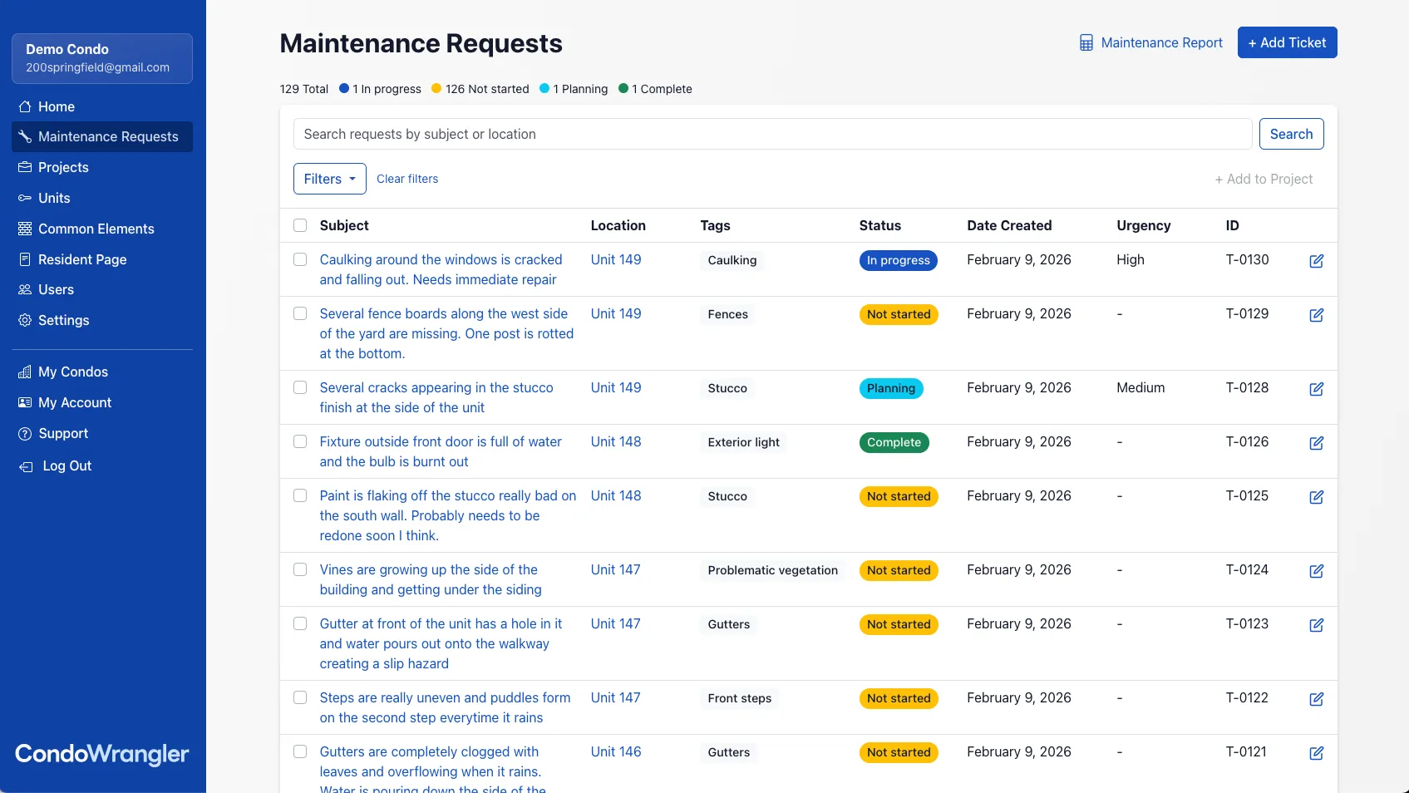1409x793 pixels.
Task: Go to Projects in the sidebar
Action: pyautogui.click(x=63, y=167)
